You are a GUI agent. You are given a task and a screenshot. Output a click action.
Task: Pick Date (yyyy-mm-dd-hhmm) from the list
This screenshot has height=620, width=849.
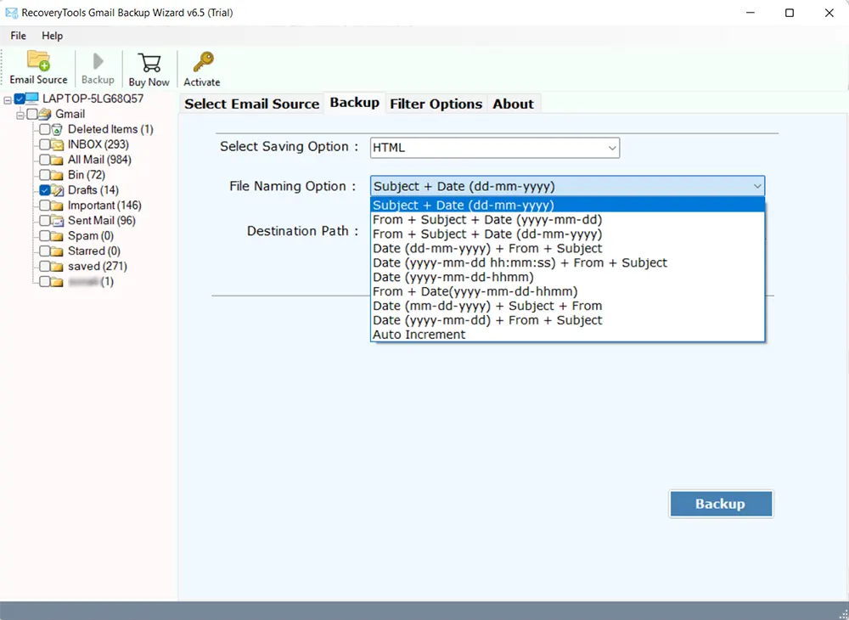click(453, 277)
